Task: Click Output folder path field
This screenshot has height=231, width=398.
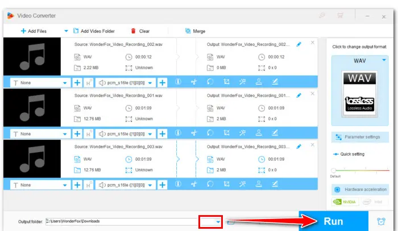Action: pos(122,221)
